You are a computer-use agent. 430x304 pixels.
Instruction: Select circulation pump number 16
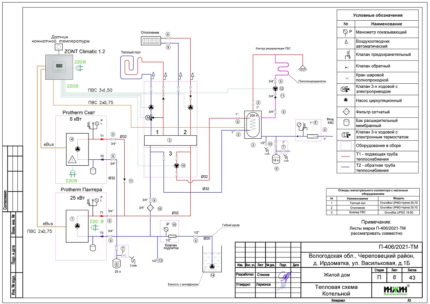pos(177,166)
